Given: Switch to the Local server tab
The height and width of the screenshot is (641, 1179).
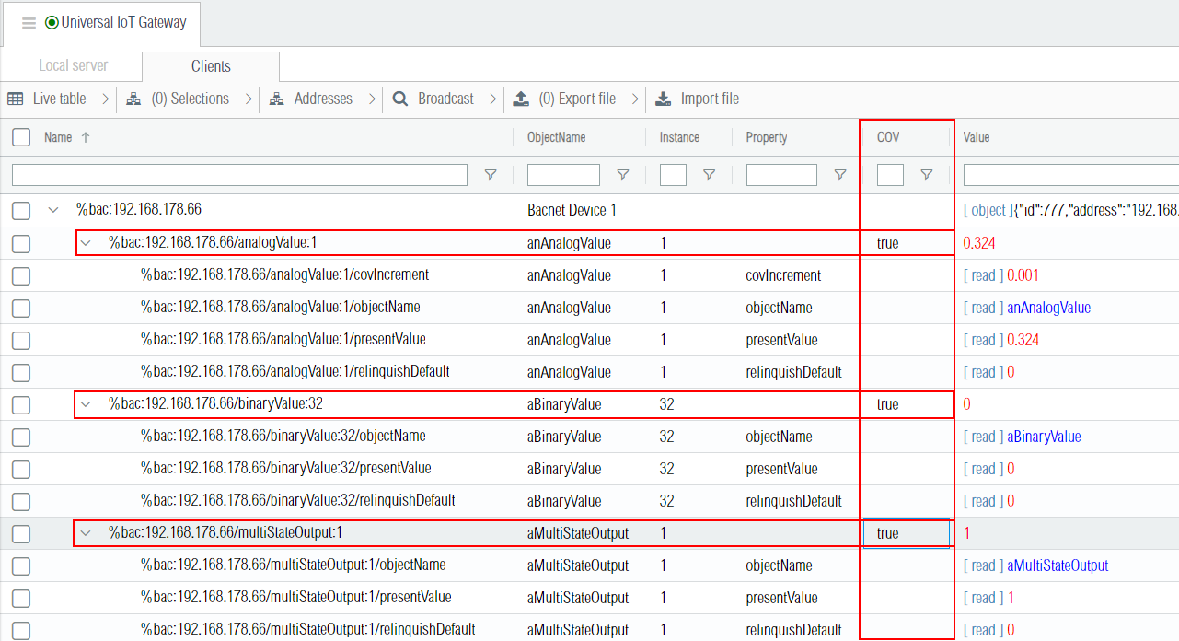Looking at the screenshot, I should tap(73, 66).
